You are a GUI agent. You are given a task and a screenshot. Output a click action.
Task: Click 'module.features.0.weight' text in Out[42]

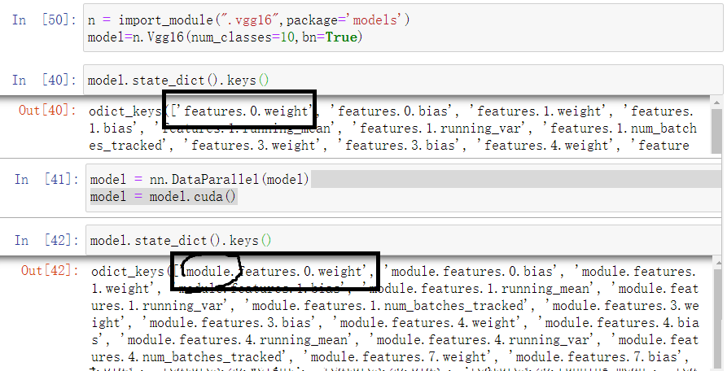tap(274, 271)
